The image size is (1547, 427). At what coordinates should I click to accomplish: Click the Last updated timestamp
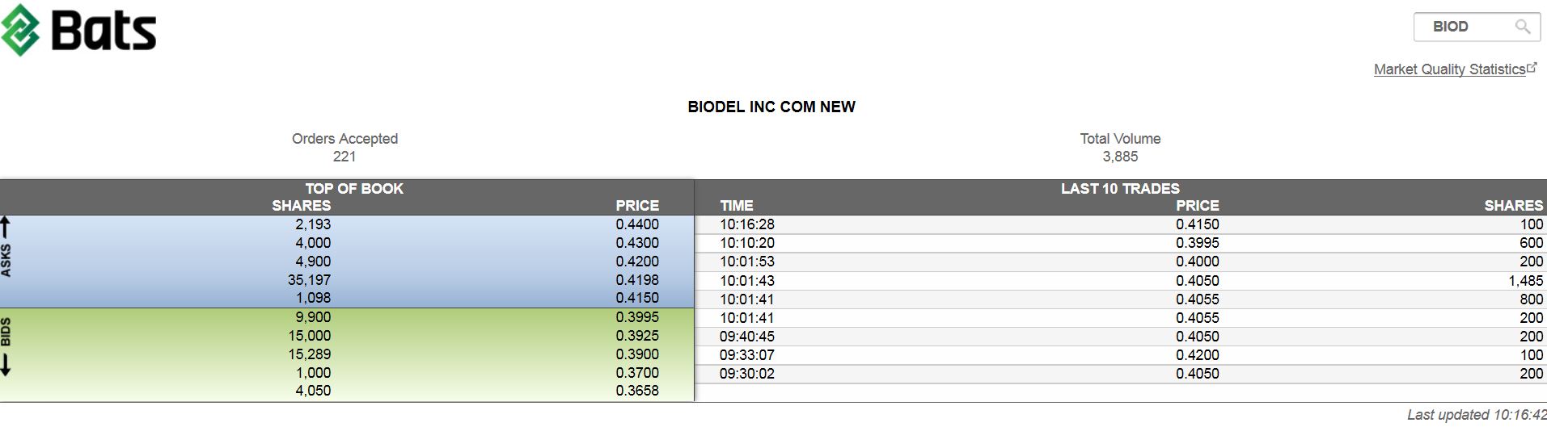point(1476,415)
